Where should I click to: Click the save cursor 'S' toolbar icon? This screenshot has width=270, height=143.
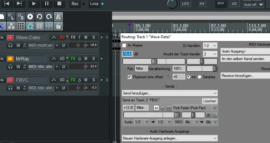tap(21, 17)
